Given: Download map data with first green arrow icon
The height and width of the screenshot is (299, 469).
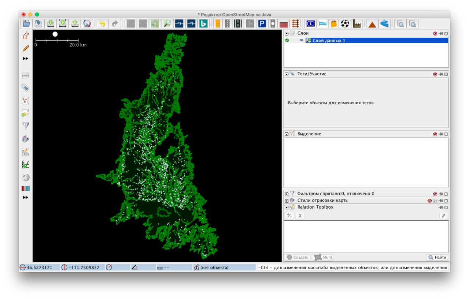Looking at the screenshot, I should 51,23.
